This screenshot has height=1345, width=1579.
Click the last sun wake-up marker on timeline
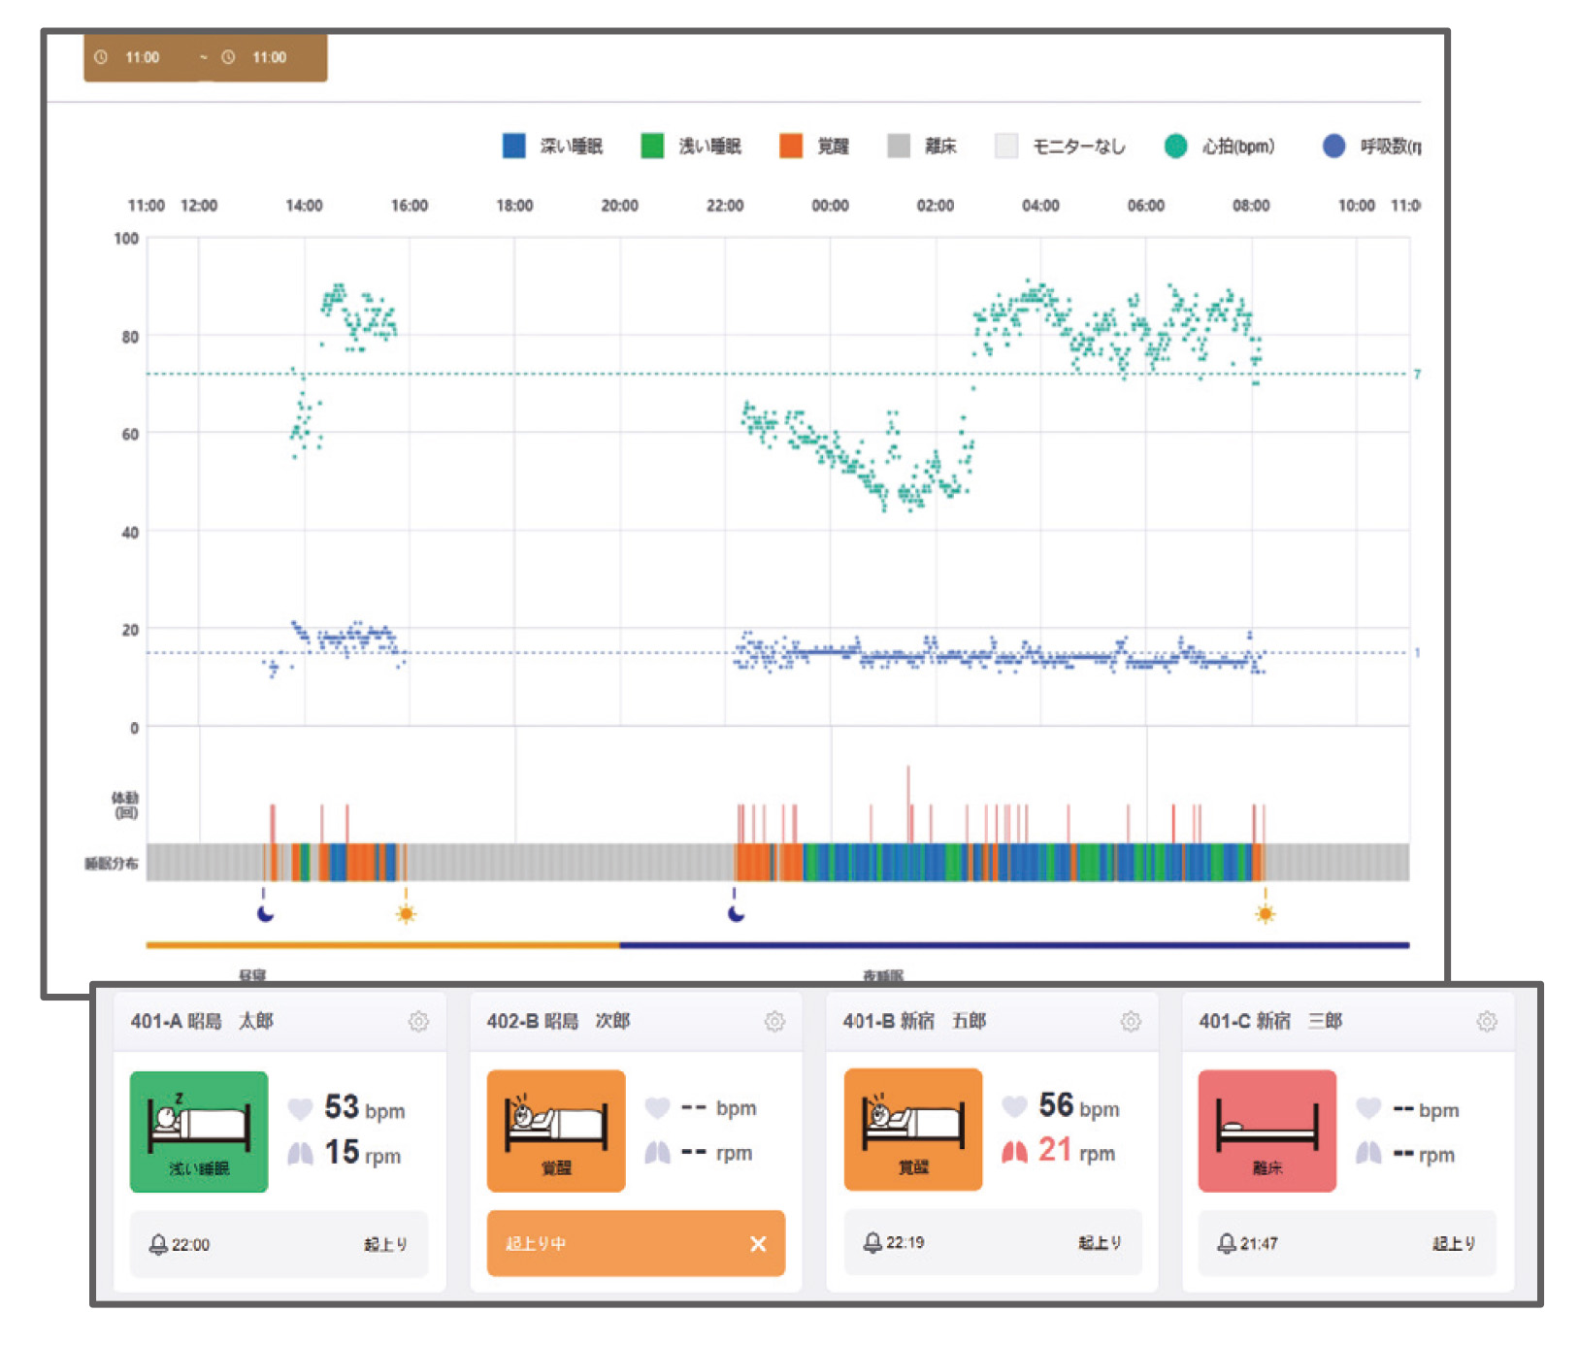pyautogui.click(x=1265, y=913)
